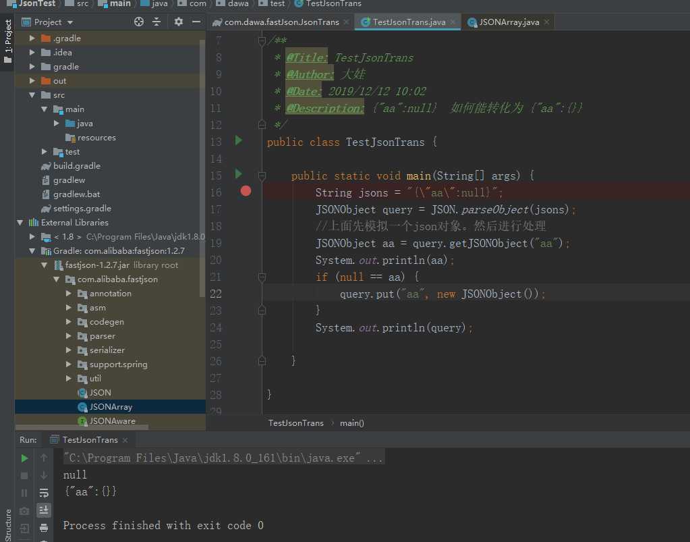
Task: Collapse all nodes in Project panel
Action: tap(156, 22)
